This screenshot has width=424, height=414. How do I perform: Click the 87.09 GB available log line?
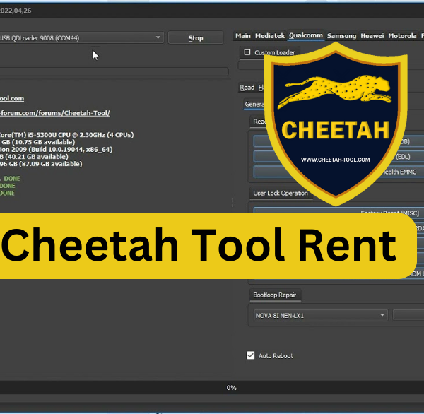pos(41,164)
